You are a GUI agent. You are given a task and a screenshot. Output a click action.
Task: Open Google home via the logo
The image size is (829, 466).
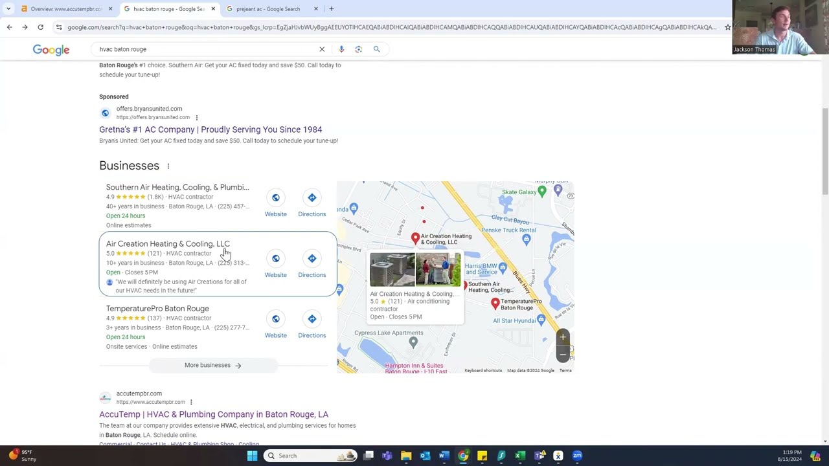pyautogui.click(x=51, y=50)
